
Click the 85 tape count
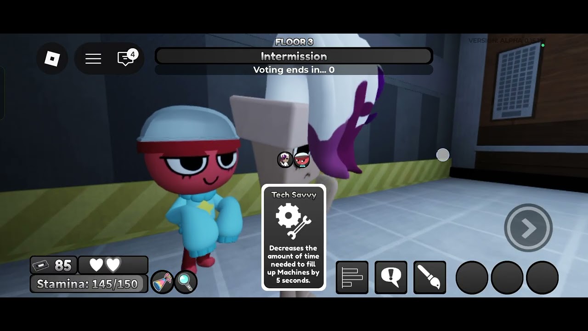(x=63, y=265)
